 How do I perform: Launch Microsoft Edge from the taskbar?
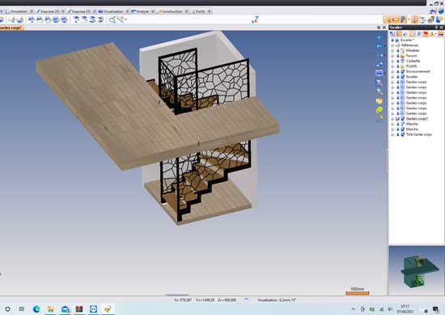[x=36, y=309]
